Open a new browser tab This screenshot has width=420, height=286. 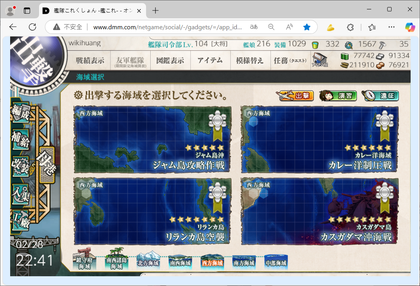(x=155, y=11)
